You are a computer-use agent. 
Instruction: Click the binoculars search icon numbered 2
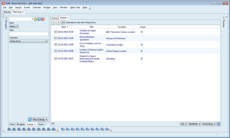[19, 129]
